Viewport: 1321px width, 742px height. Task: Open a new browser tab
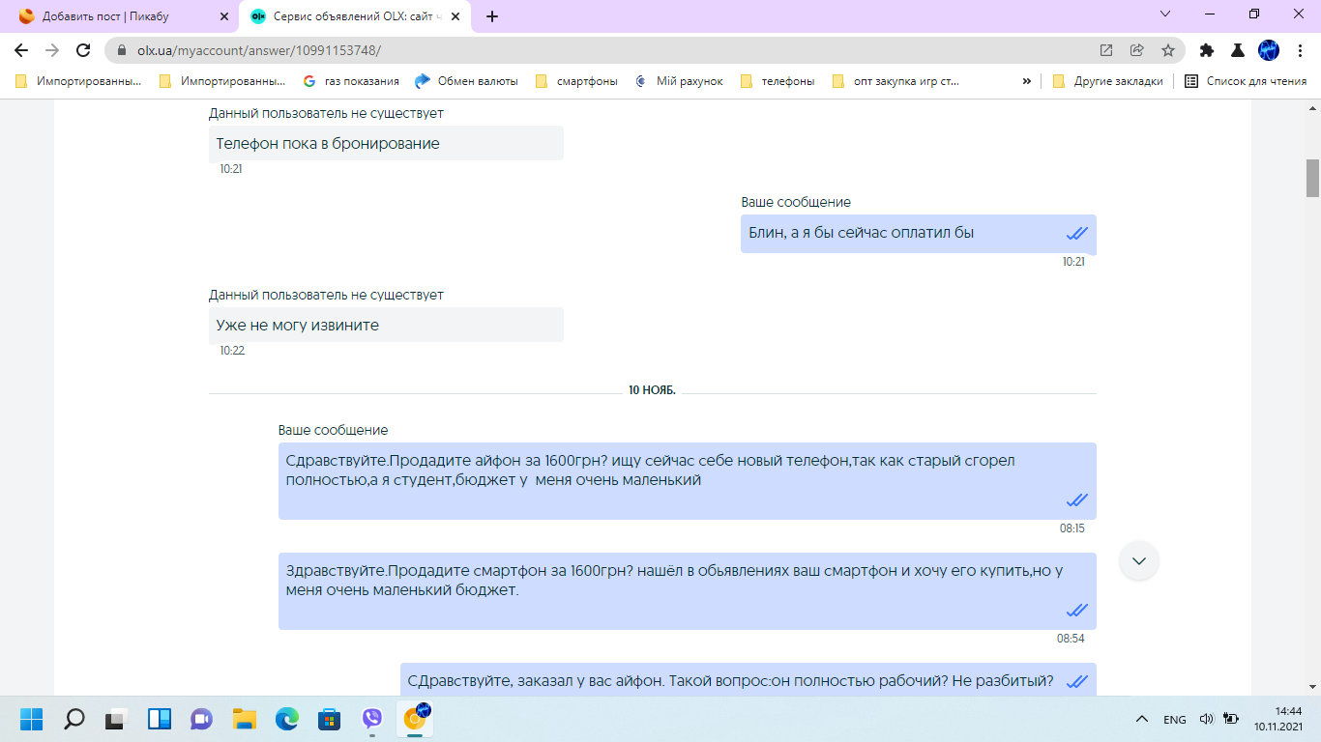[x=492, y=16]
